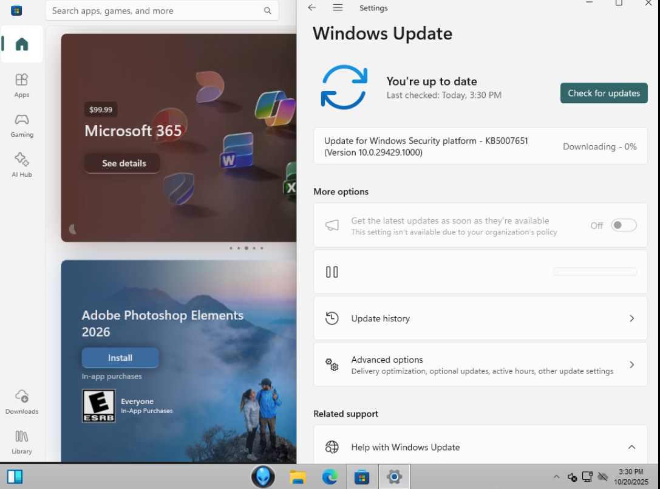
Task: Open File Explorer from taskbar
Action: point(298,477)
